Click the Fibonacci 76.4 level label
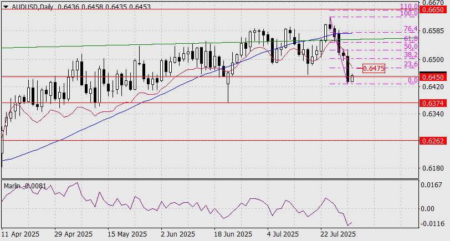 [x=411, y=29]
